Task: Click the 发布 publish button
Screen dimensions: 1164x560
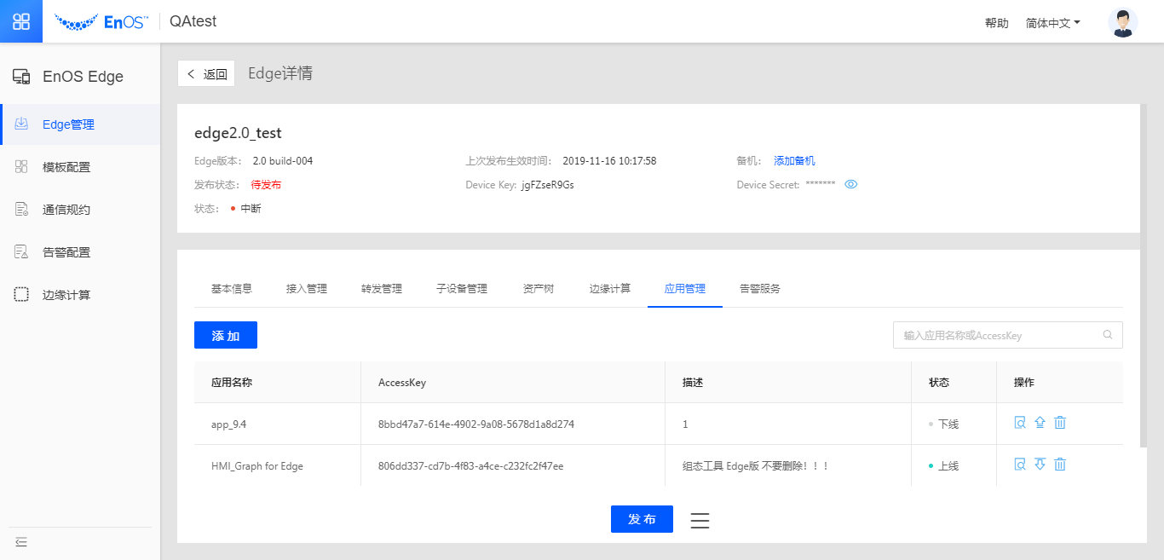Action: click(642, 519)
